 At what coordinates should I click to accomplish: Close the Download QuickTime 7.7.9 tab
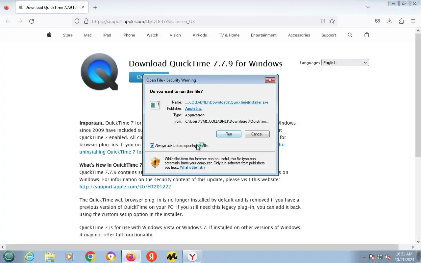pyautogui.click(x=83, y=7)
